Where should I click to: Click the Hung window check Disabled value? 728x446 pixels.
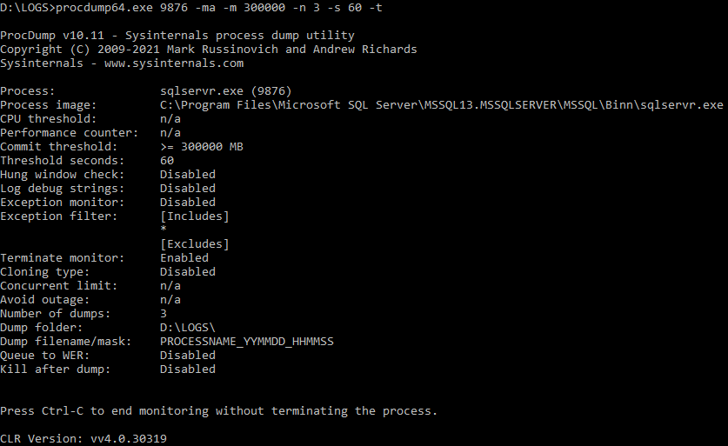[188, 175]
